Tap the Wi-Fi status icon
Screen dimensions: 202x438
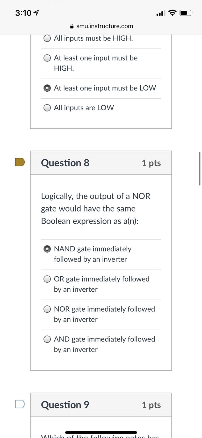[172, 12]
